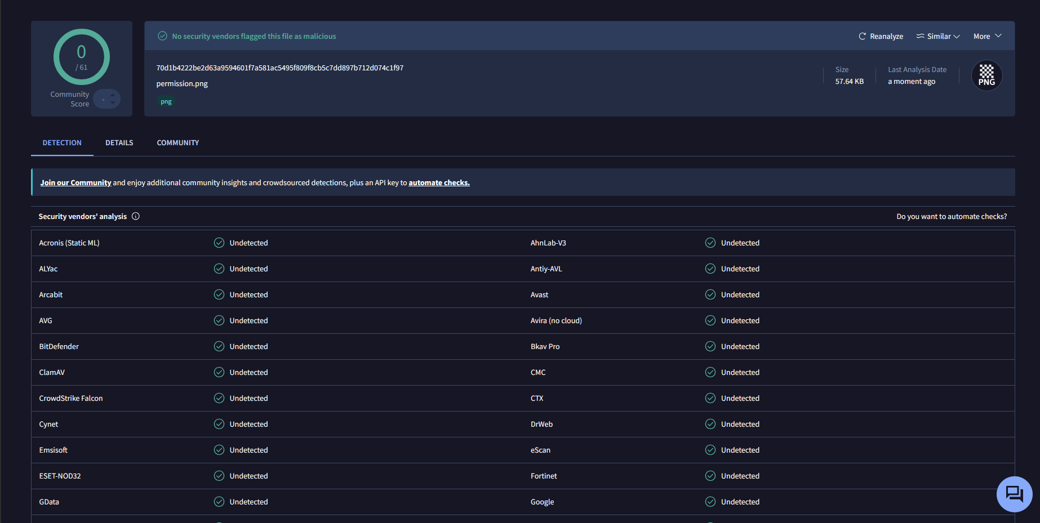Click the Google Undetected checkmark icon

click(x=710, y=502)
